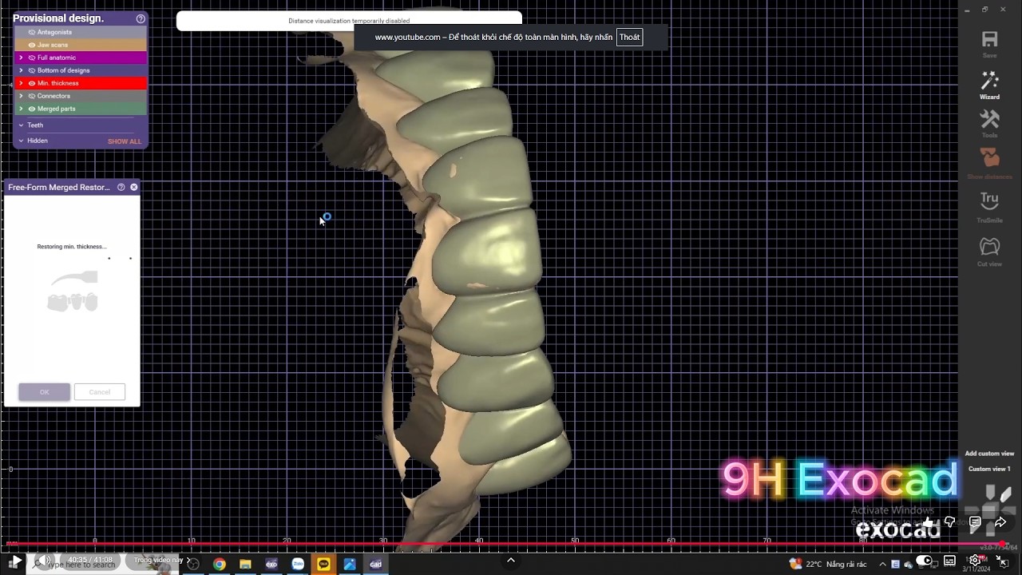Click Add custom view
The width and height of the screenshot is (1022, 575).
click(989, 454)
